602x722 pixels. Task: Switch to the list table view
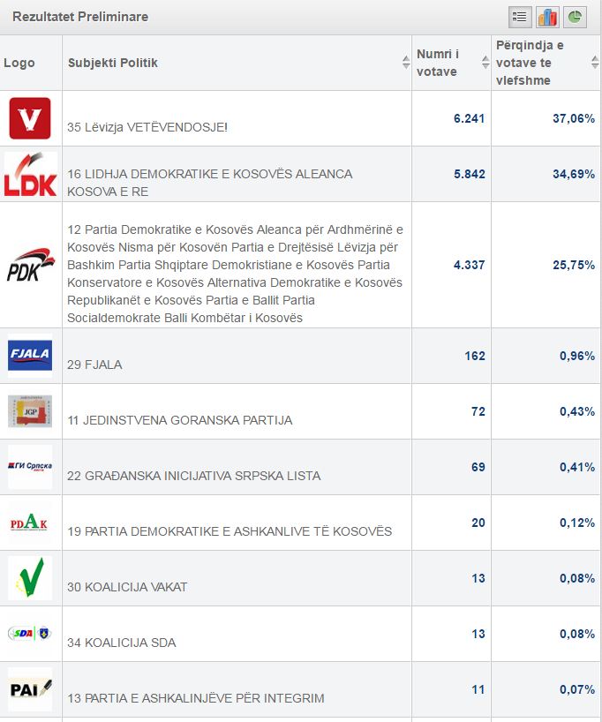520,17
